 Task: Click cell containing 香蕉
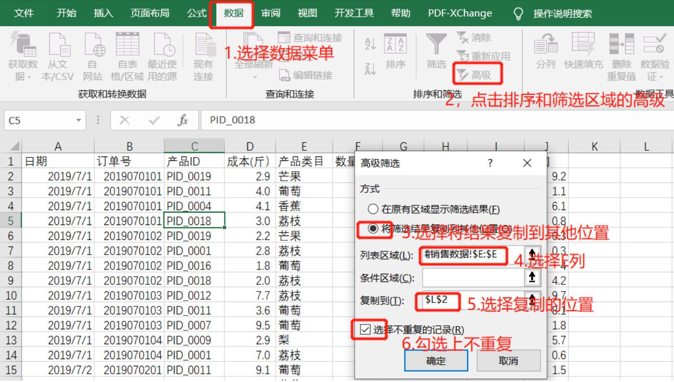click(304, 206)
